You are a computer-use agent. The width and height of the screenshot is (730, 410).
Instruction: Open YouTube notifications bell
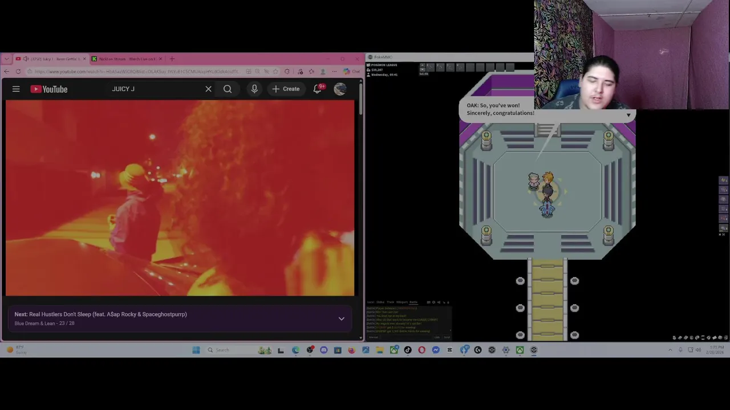click(318, 89)
